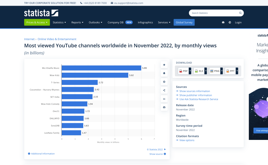Screen dimensions: 268x165
Task: Click the XLS file icon
Action: pos(196,71)
